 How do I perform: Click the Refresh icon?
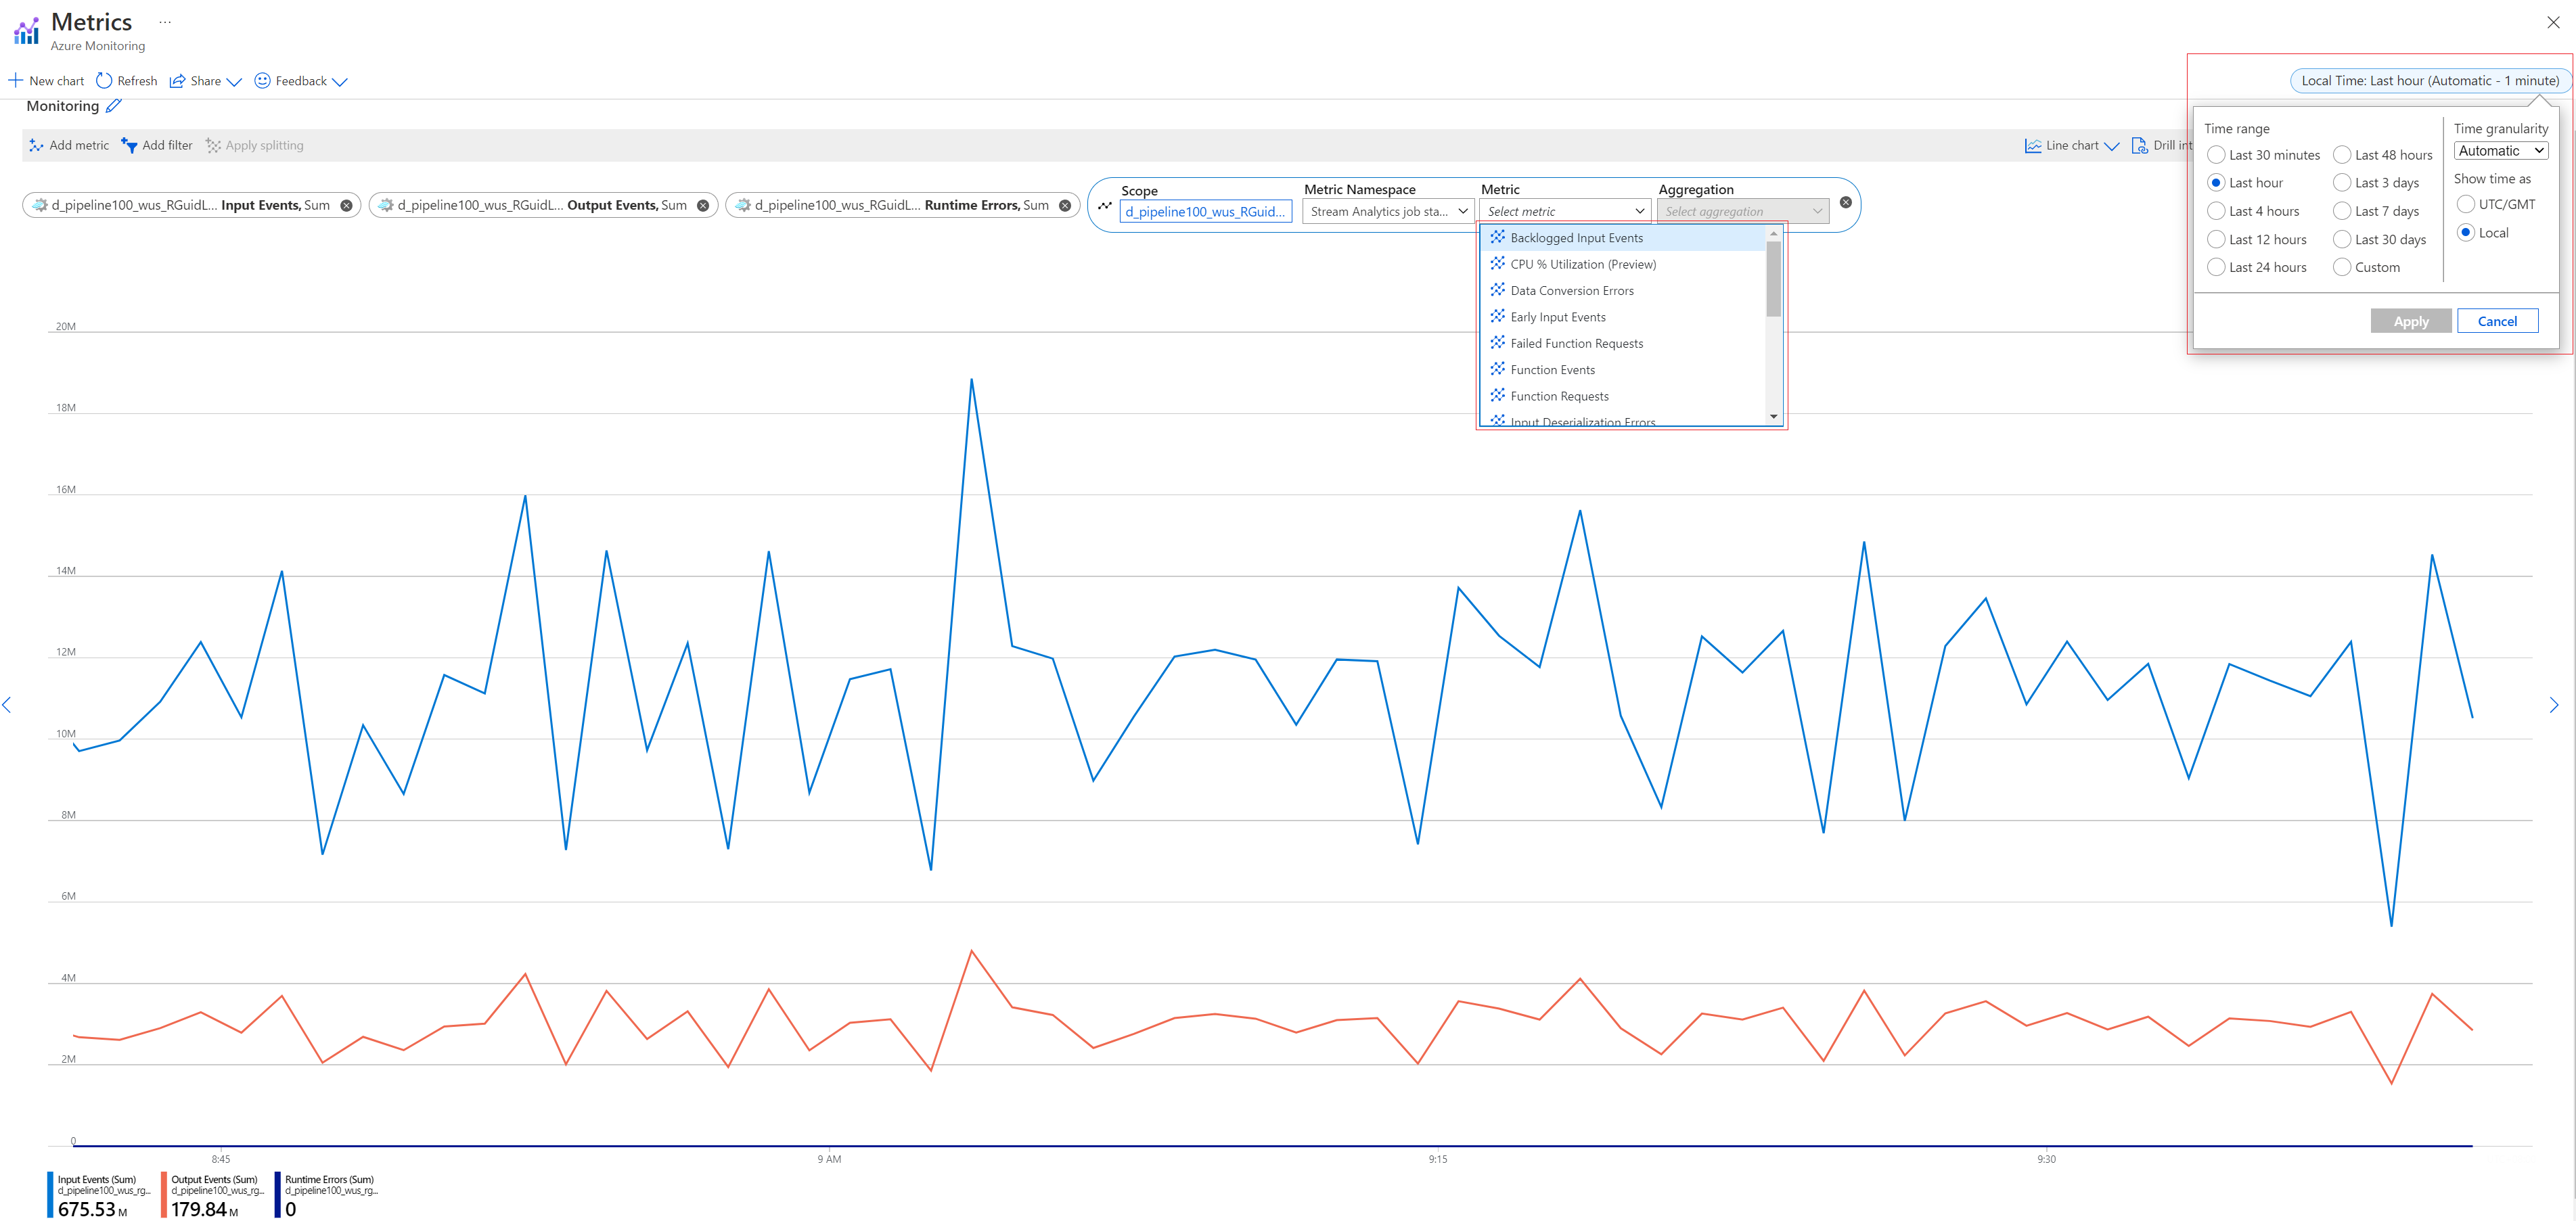[104, 81]
